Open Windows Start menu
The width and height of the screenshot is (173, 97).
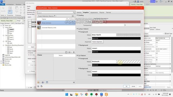(67, 94)
